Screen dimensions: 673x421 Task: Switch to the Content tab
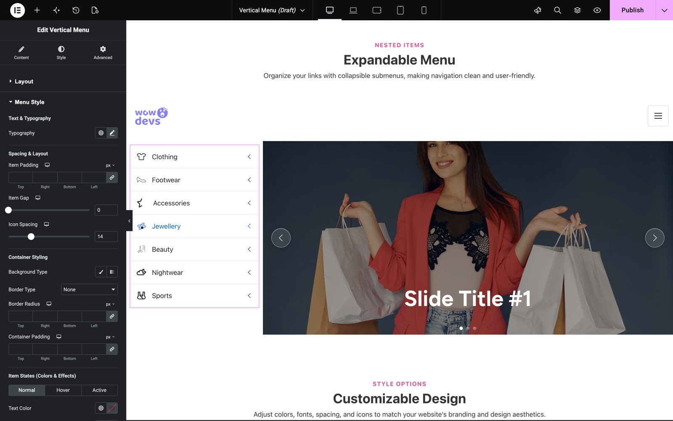pos(21,53)
